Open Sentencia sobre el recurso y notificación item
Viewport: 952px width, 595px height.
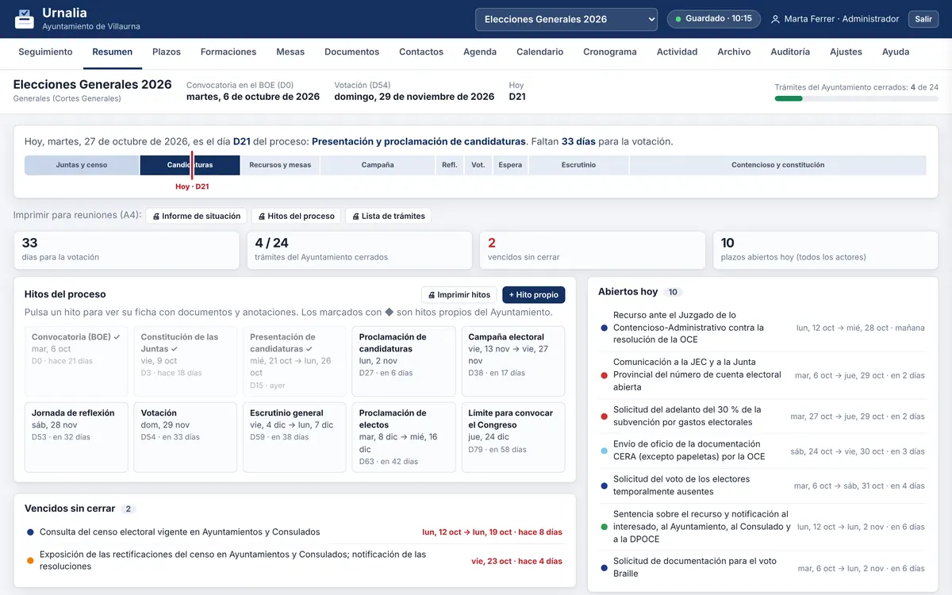tap(762, 527)
